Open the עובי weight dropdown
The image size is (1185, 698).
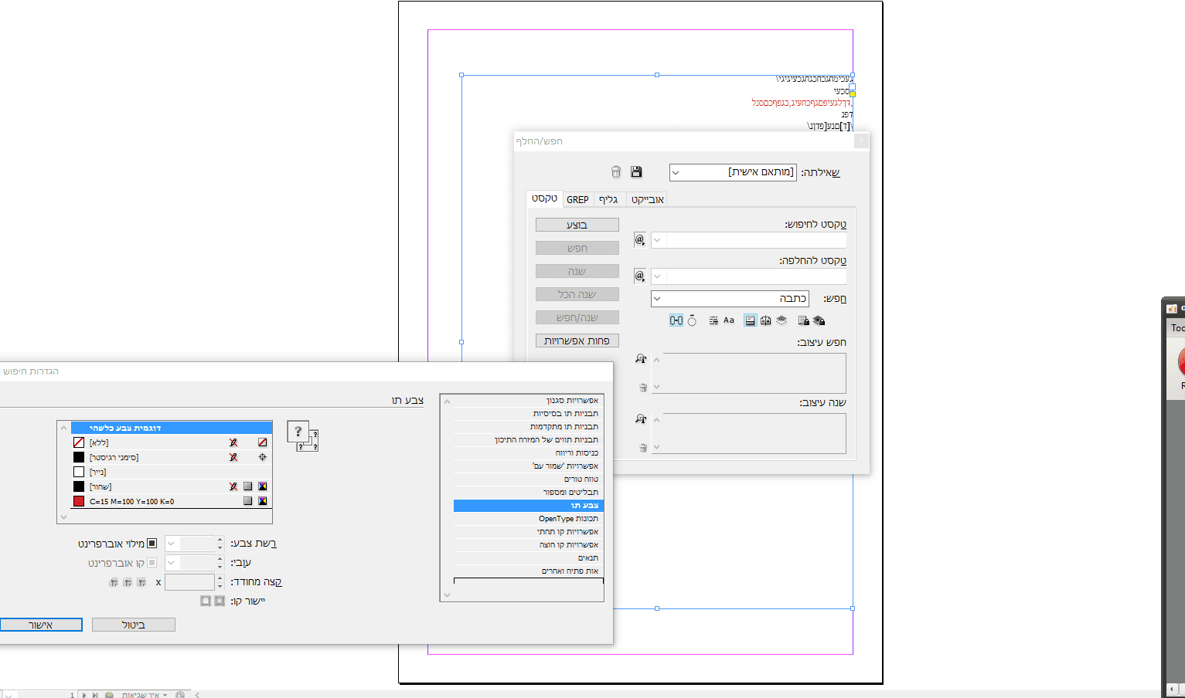tap(172, 563)
